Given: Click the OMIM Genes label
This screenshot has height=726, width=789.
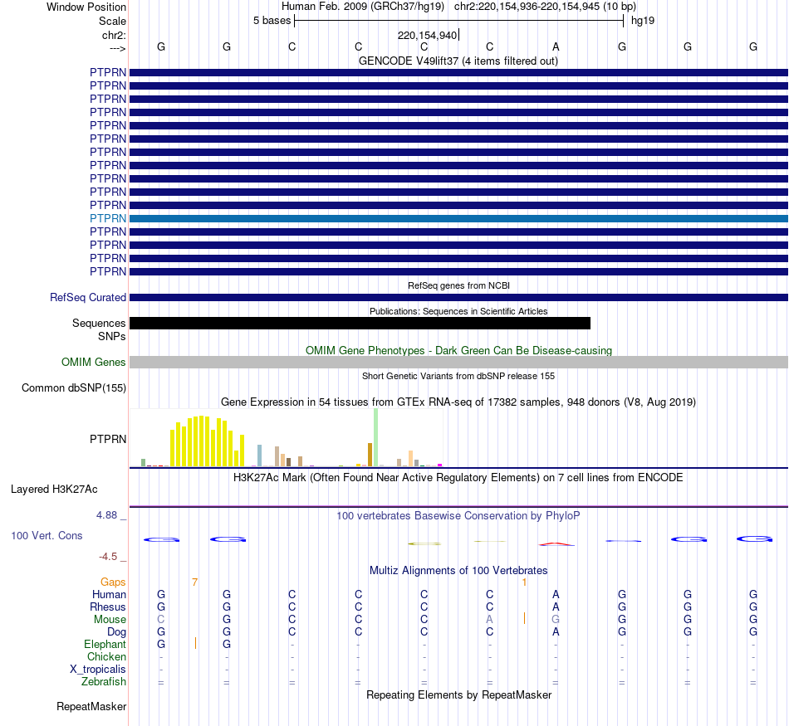Looking at the screenshot, I should point(94,362).
